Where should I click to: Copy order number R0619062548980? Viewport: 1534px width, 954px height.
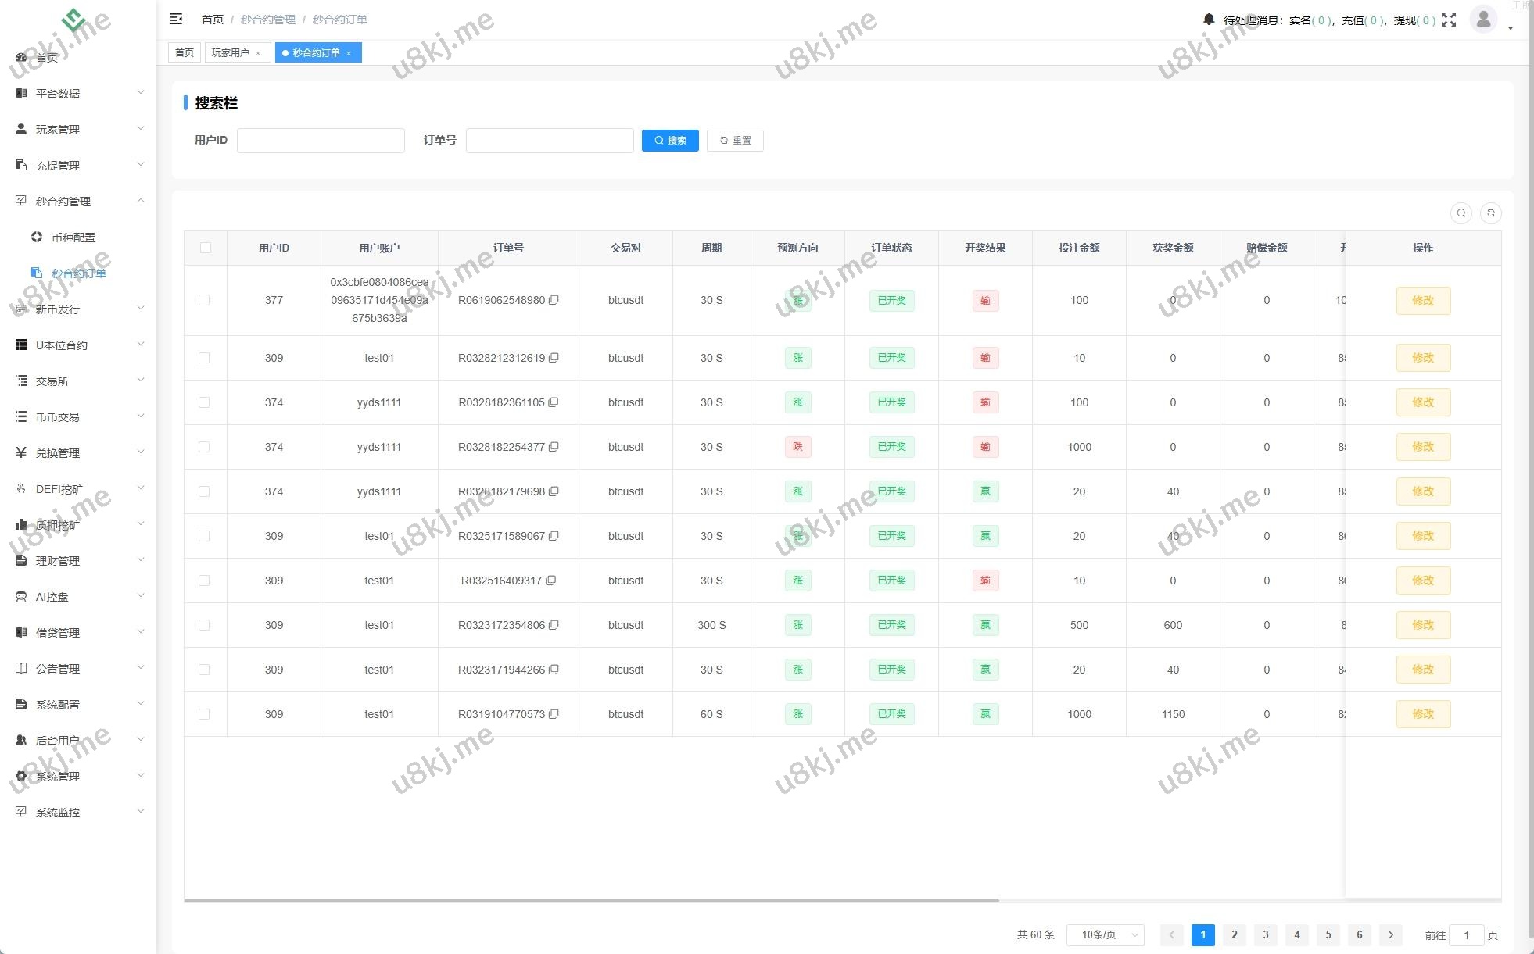[554, 300]
